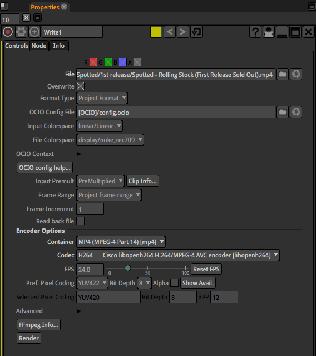The height and width of the screenshot is (356, 316).
Task: Toggle the red R channel checkbox
Action: coord(93,62)
